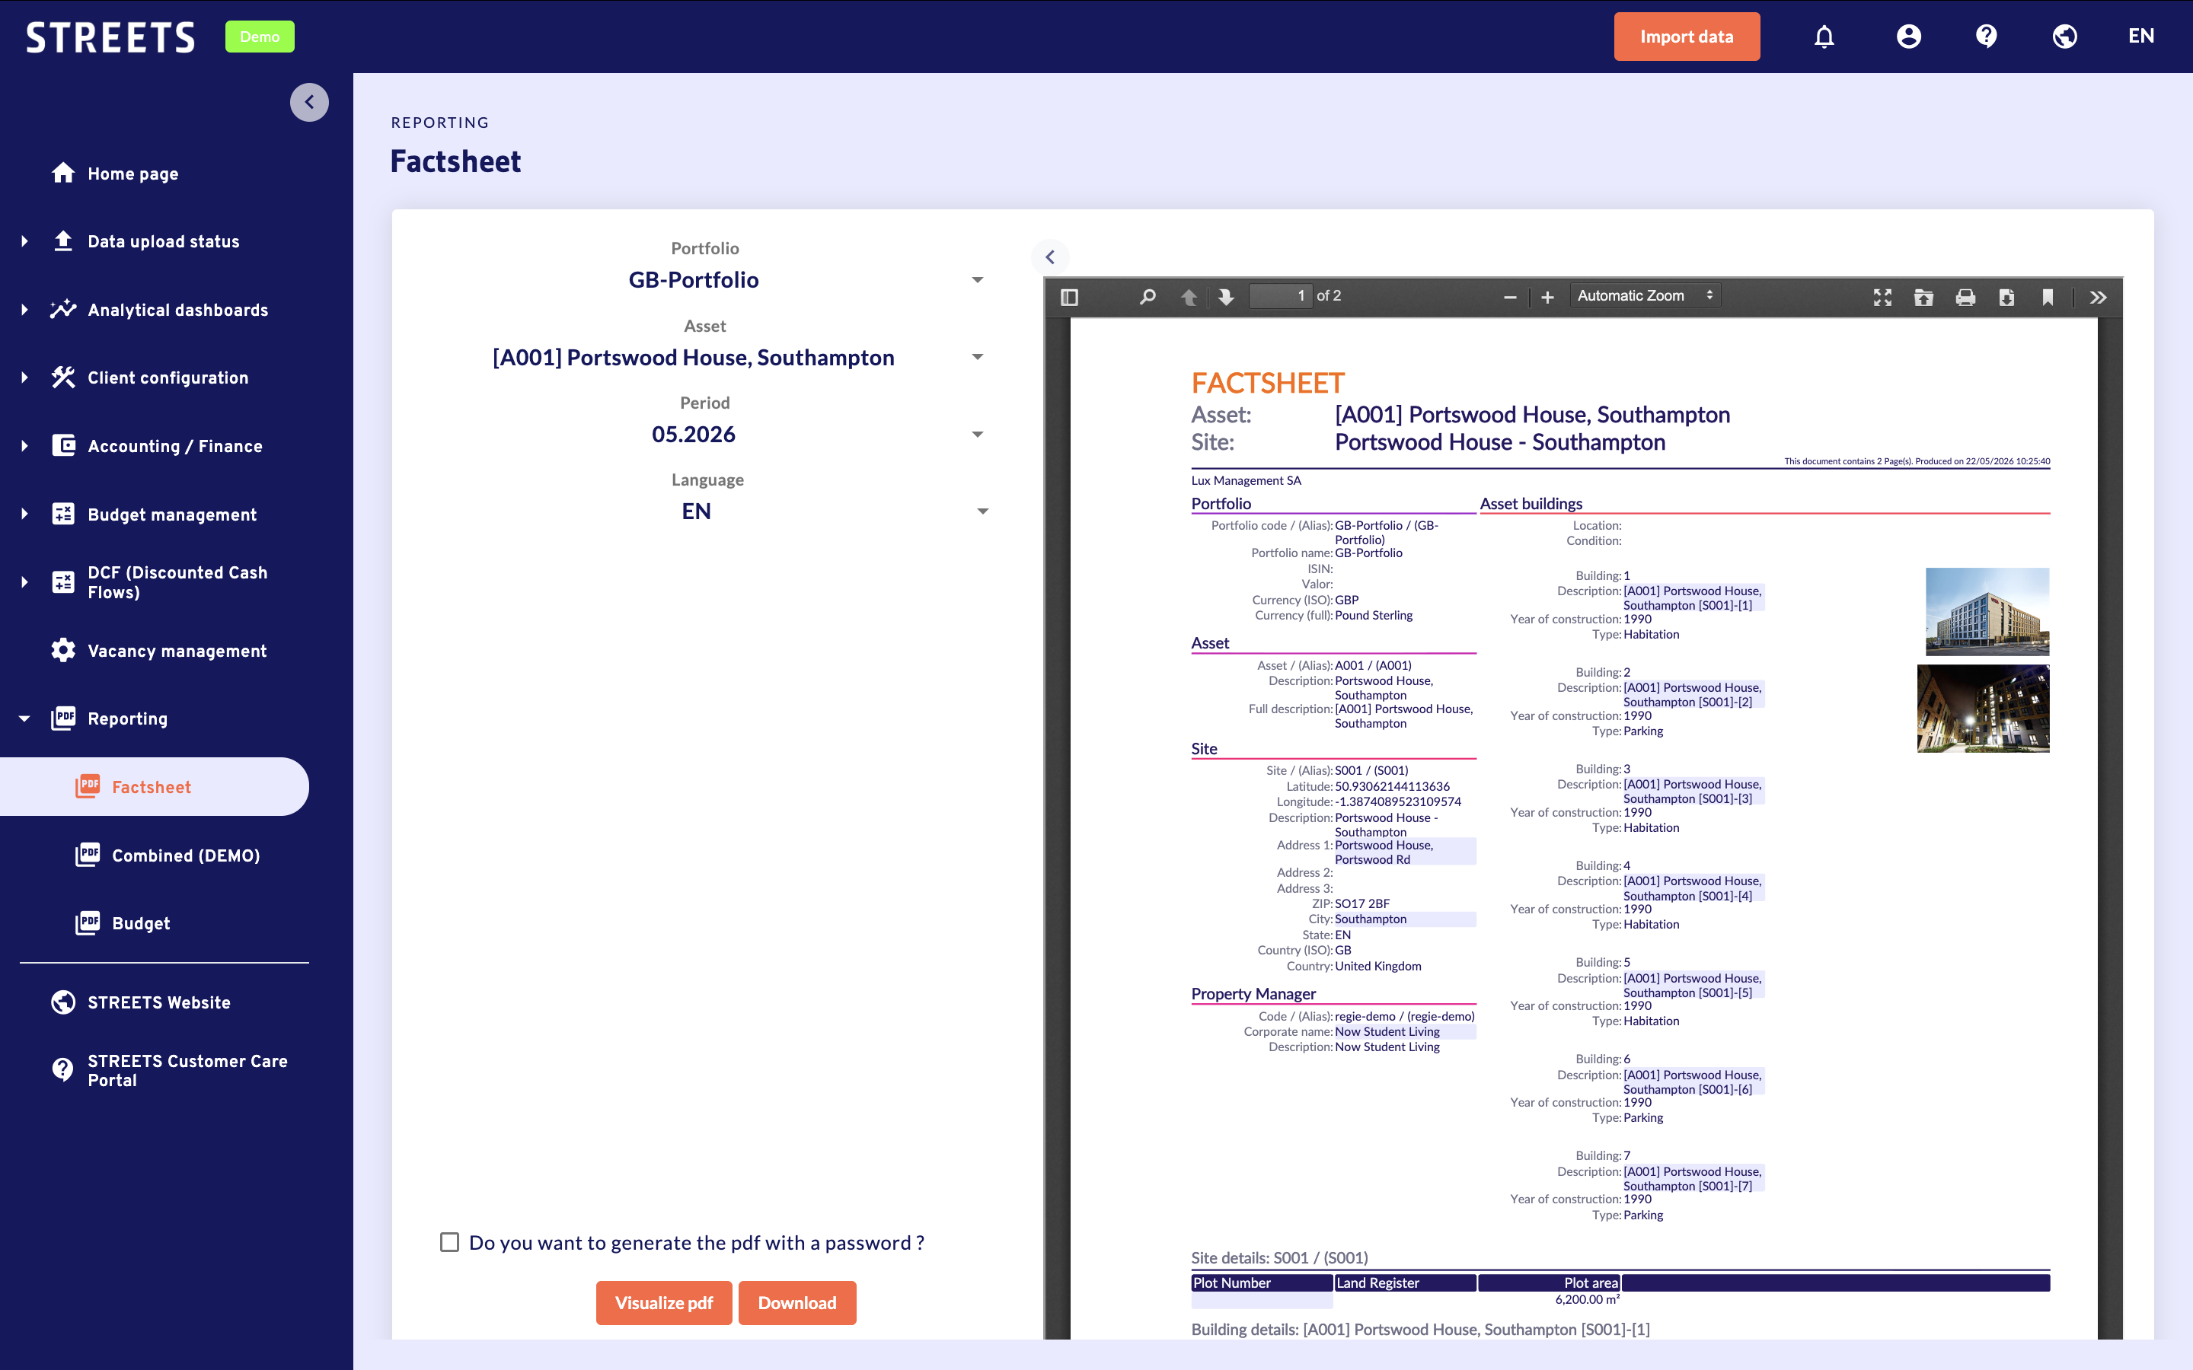Click the globe icon in the top bar
This screenshot has width=2193, height=1370.
pyautogui.click(x=2064, y=37)
